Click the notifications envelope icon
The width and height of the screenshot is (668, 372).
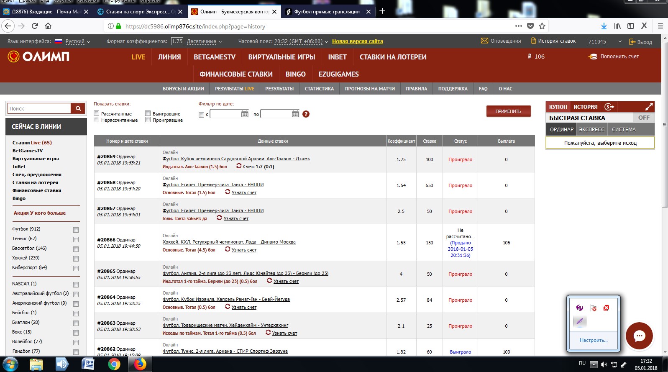(x=484, y=41)
